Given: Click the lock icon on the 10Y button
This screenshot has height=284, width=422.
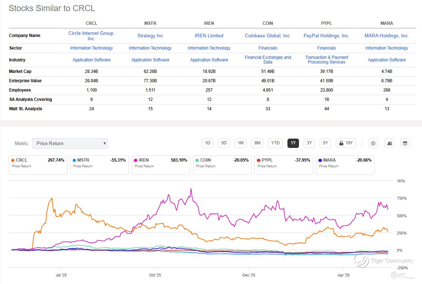Looking at the screenshot, I should [341, 143].
